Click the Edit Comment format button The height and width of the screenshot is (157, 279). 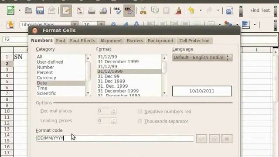[x=214, y=139]
